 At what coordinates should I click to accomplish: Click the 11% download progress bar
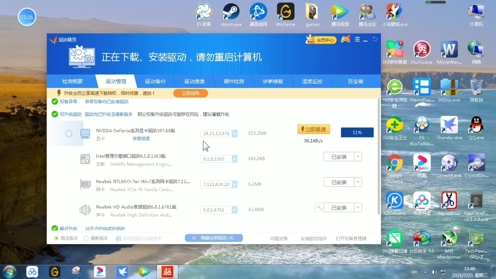(357, 133)
